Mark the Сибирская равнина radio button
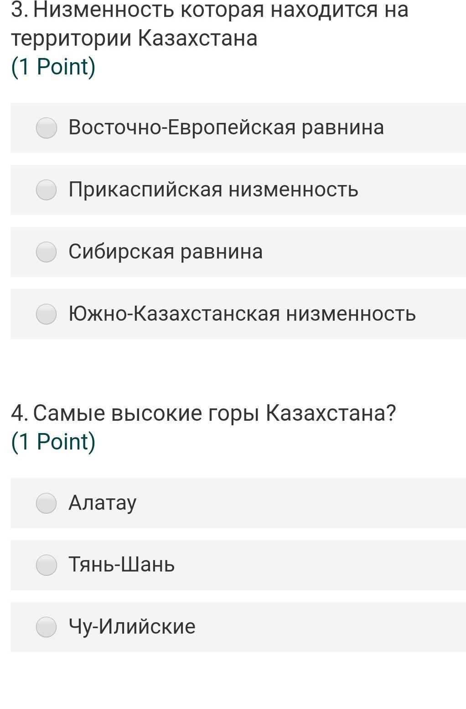The width and height of the screenshot is (466, 709). 46,252
